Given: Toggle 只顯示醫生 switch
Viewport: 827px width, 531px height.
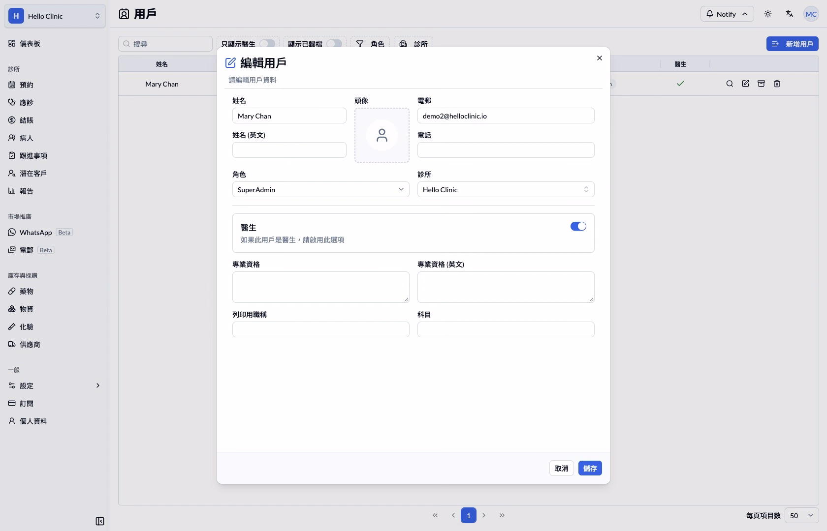Looking at the screenshot, I should [x=267, y=43].
